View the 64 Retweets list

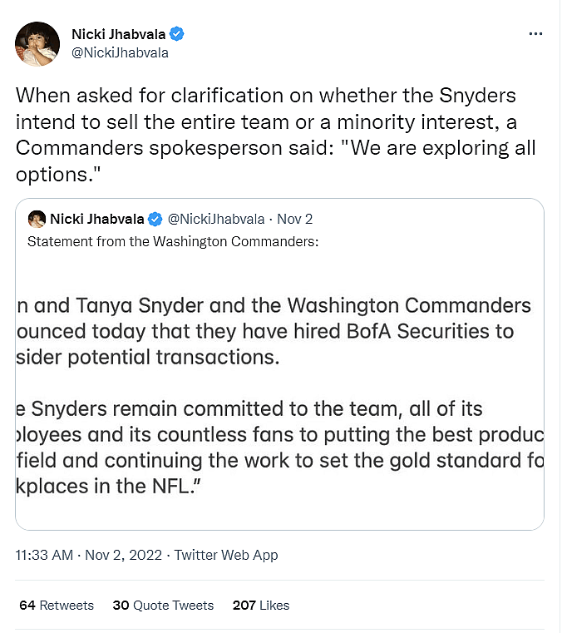(57, 605)
